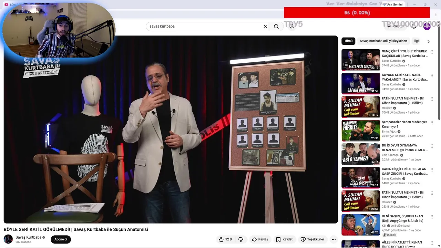
Task: Click the '282 B abone' subscriber count
Action: [x=23, y=242]
